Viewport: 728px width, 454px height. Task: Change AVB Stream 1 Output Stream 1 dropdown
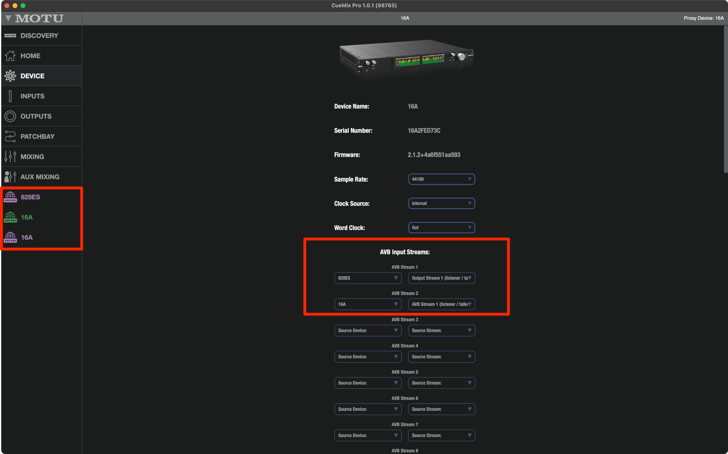click(x=441, y=278)
